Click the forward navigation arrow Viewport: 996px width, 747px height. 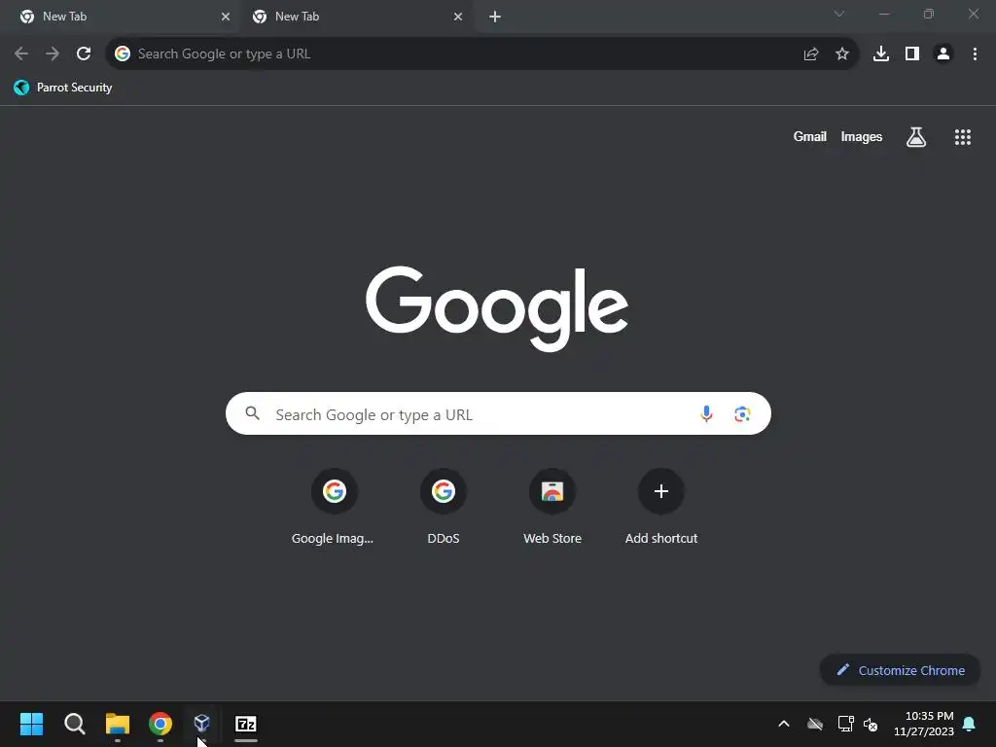(53, 54)
